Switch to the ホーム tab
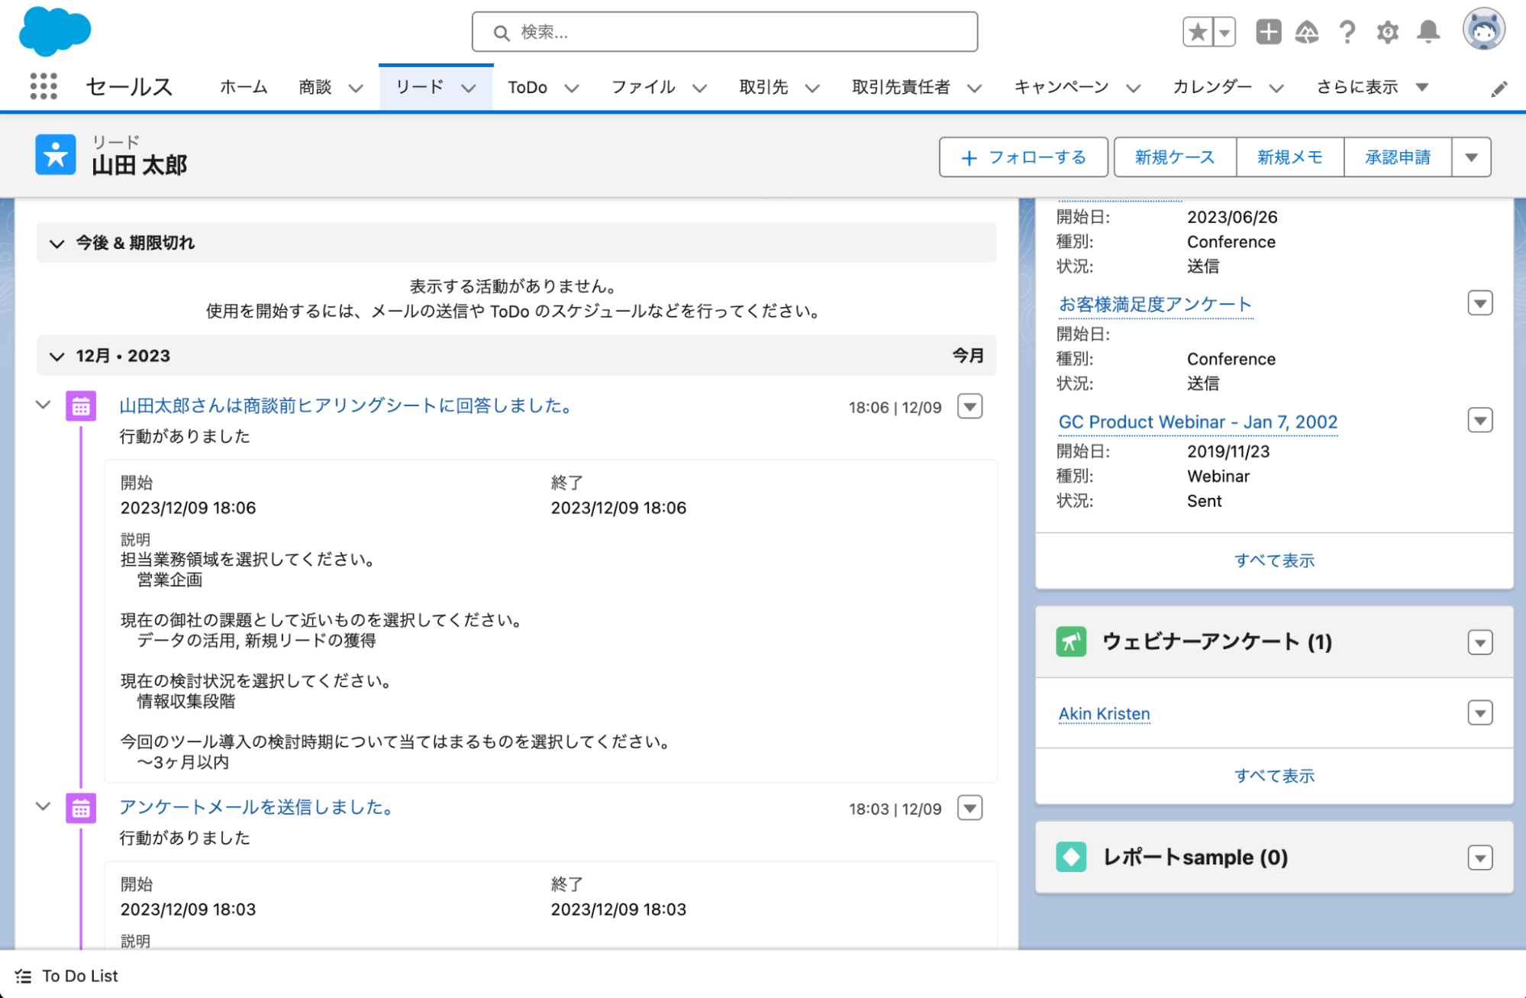The width and height of the screenshot is (1526, 998). [x=244, y=87]
